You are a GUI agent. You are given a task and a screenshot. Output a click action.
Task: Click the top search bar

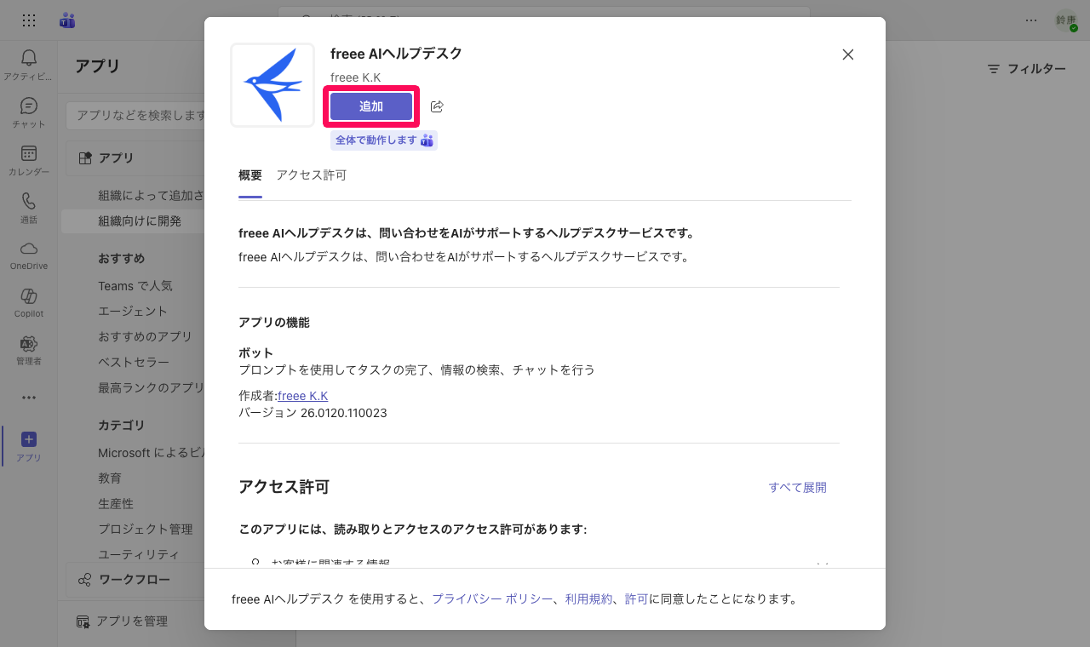pyautogui.click(x=543, y=20)
